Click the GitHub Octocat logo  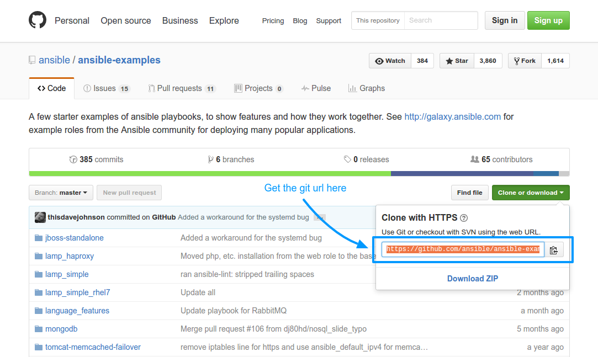coord(38,20)
